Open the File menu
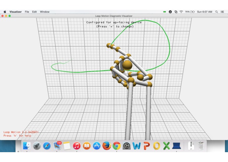 [27, 12]
